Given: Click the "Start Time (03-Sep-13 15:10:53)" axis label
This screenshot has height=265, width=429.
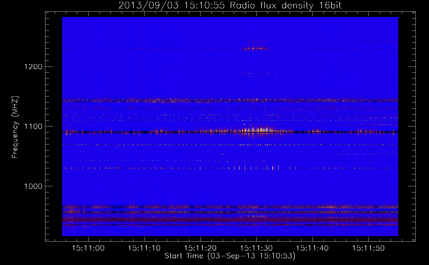Looking at the screenshot, I should [x=230, y=256].
